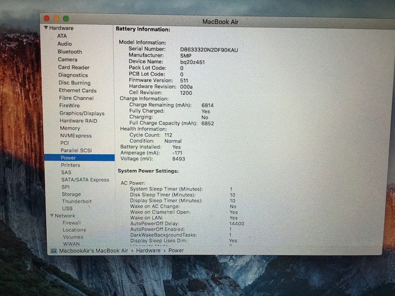Click the AutoPowerOff Delay value 14400
Viewport: 395px width, 296px height.
point(237,223)
